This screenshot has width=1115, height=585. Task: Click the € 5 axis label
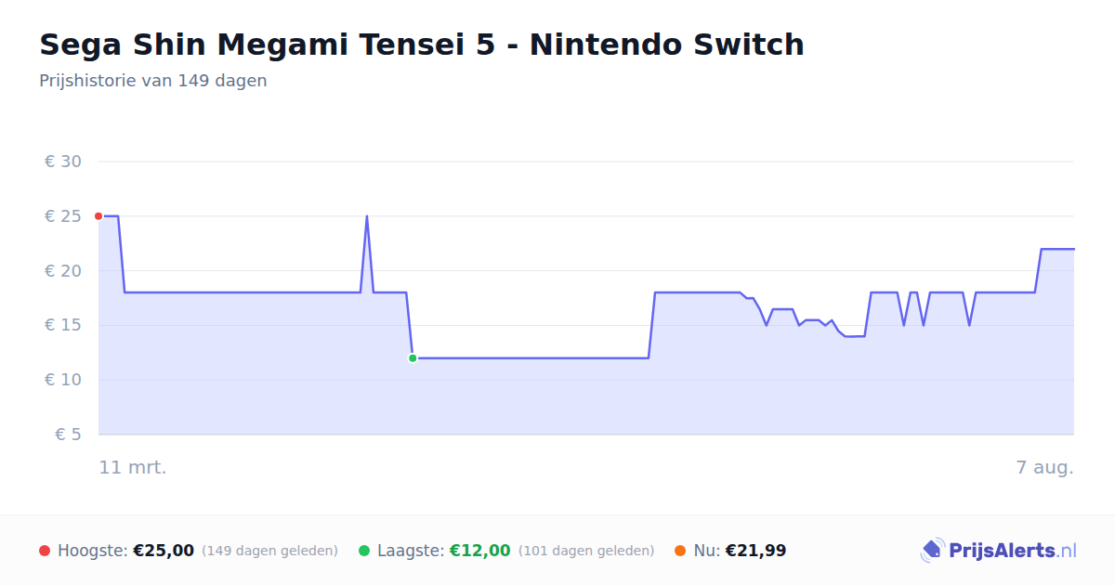pyautogui.click(x=69, y=435)
